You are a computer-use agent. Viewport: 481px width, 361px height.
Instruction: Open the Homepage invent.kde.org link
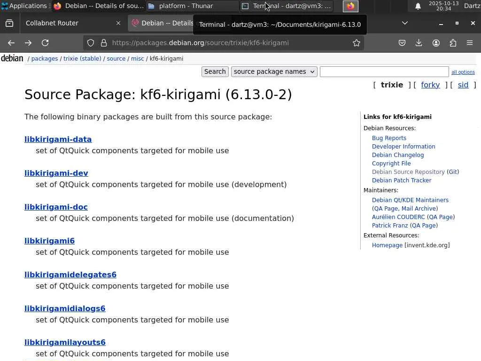387,245
